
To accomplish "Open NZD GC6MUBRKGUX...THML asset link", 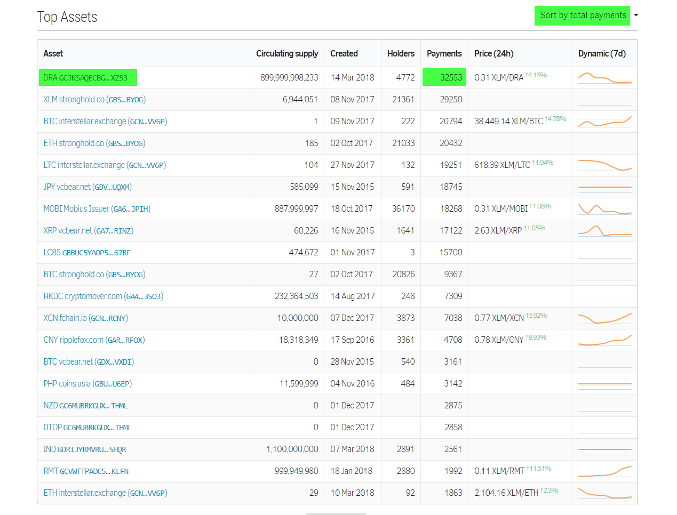I will tap(85, 406).
